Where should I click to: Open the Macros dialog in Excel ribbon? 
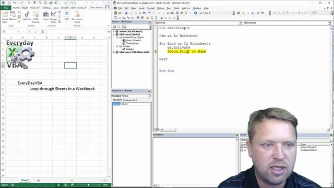tap(13, 16)
